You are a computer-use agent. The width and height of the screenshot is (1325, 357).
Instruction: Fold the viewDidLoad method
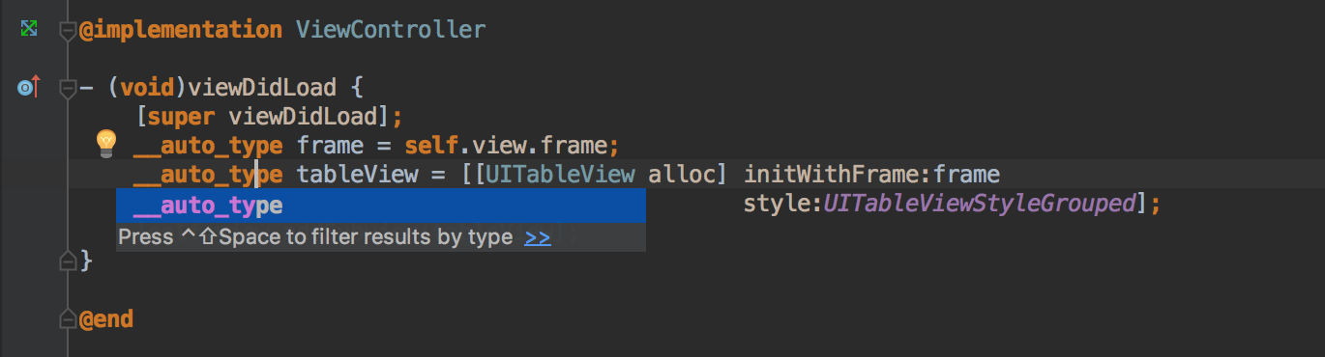[67, 89]
